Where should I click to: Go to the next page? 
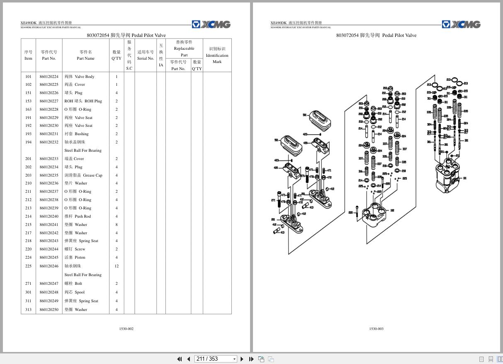pyautogui.click(x=242, y=359)
